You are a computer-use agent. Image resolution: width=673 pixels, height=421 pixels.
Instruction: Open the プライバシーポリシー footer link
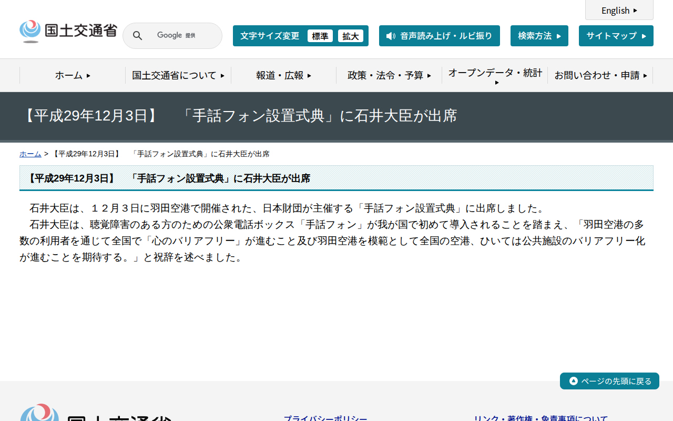327,417
